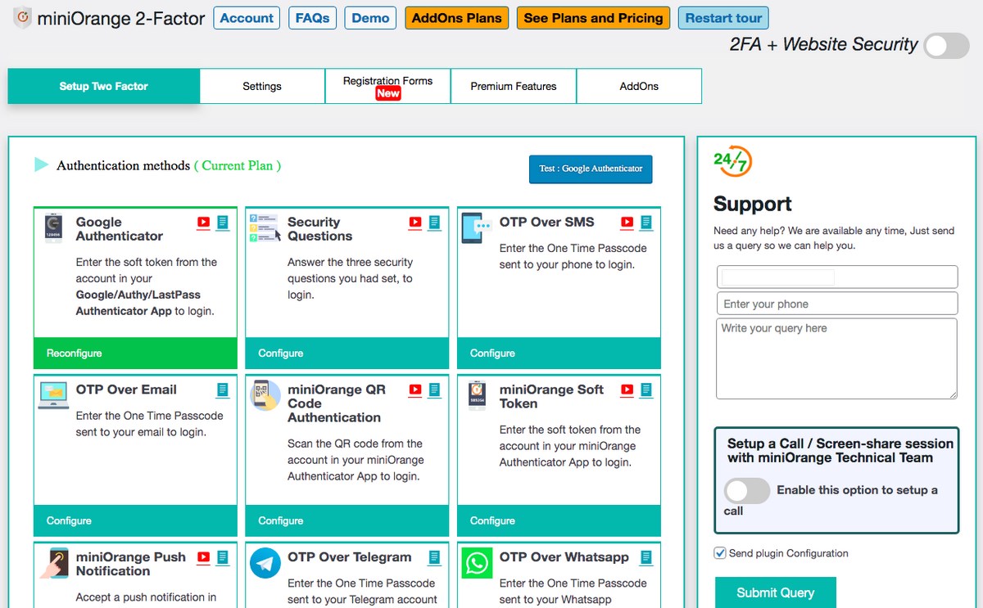Open OTP Over Email document guide icon

pyautogui.click(x=223, y=390)
